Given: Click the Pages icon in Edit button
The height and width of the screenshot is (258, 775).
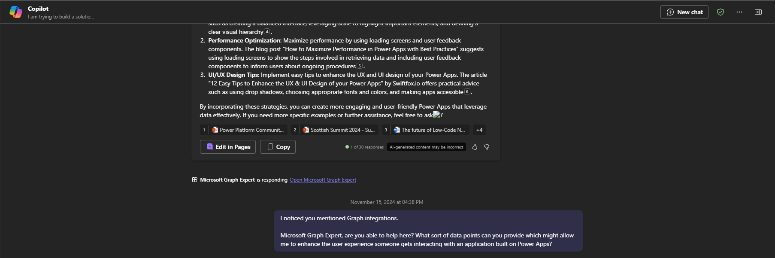Looking at the screenshot, I should coord(210,147).
